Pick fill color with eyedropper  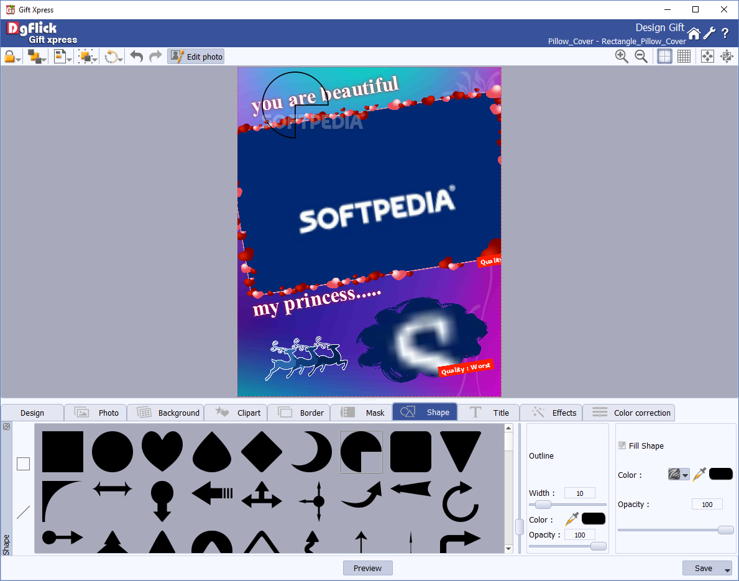[699, 474]
